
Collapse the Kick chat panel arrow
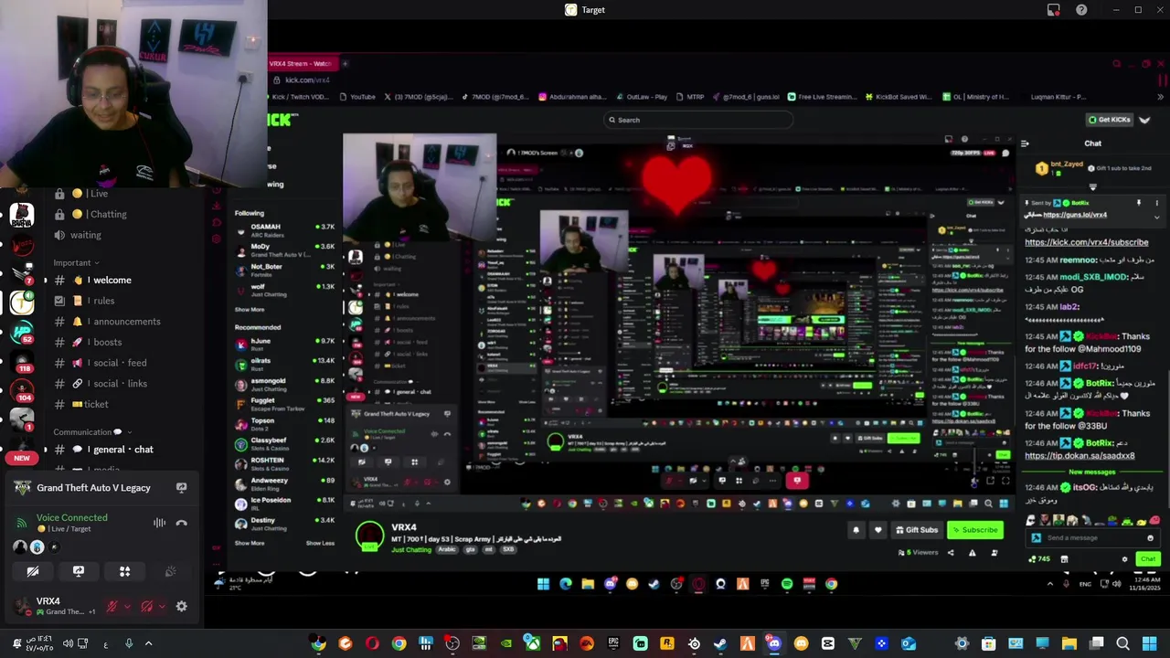point(1025,143)
